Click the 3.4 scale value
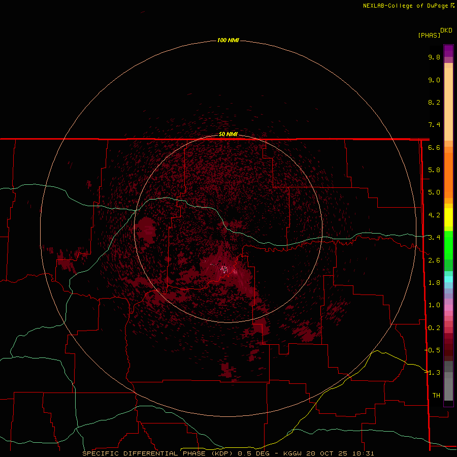 pos(434,238)
